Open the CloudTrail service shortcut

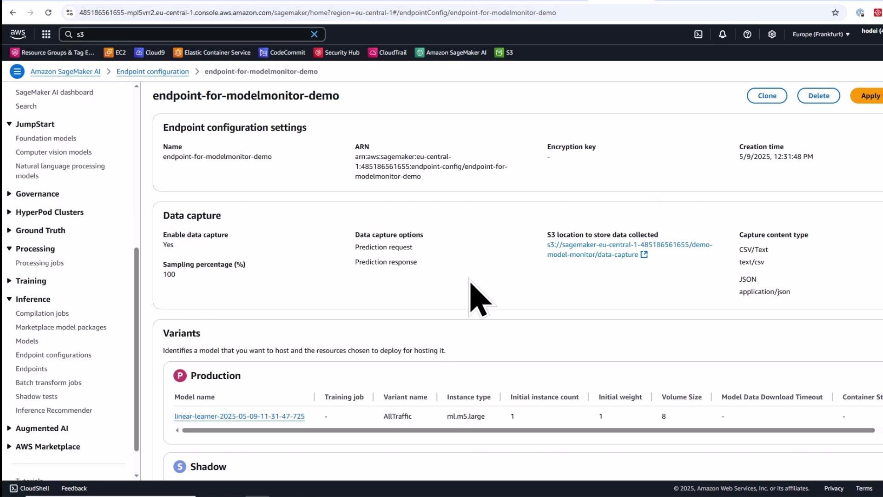click(388, 52)
